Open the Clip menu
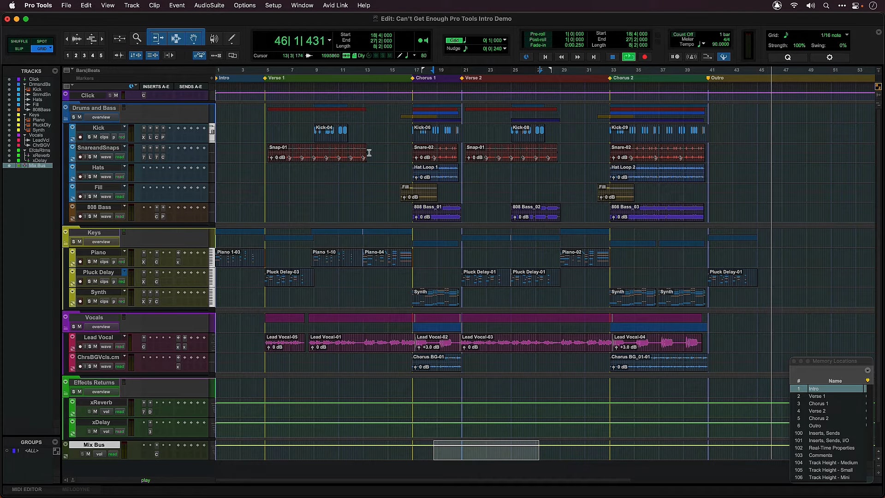This screenshot has width=885, height=498. pos(154,6)
